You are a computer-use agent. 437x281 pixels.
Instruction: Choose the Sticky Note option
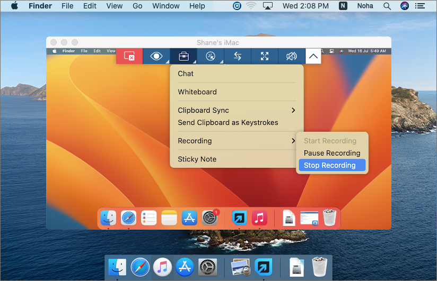[197, 159]
